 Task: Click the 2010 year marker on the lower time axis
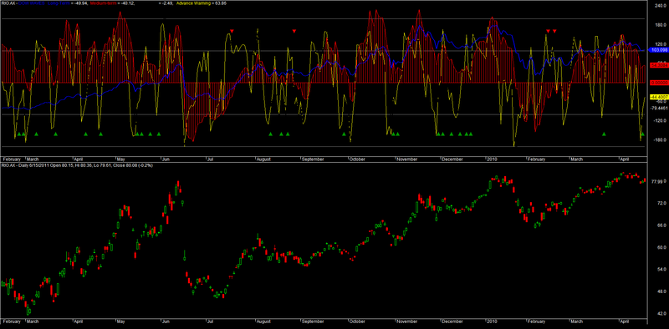(x=493, y=321)
